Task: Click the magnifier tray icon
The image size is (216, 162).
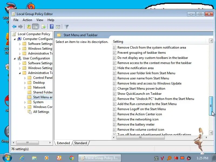Action: 169,158
